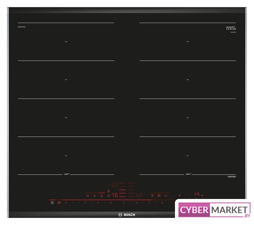The height and width of the screenshot is (225, 254).
Task: Click the Bosch logo on front edge
Action: pos(127,215)
